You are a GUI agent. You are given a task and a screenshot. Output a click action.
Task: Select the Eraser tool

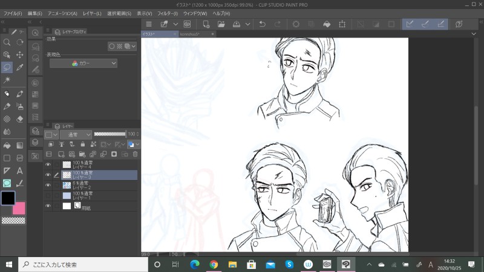tap(20, 119)
